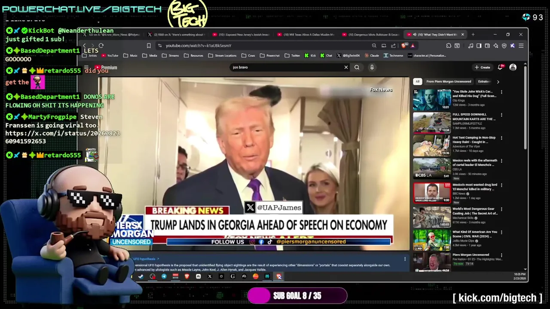The width and height of the screenshot is (550, 309).
Task: Open the Stream Locations bookmark folder
Action: (222, 55)
